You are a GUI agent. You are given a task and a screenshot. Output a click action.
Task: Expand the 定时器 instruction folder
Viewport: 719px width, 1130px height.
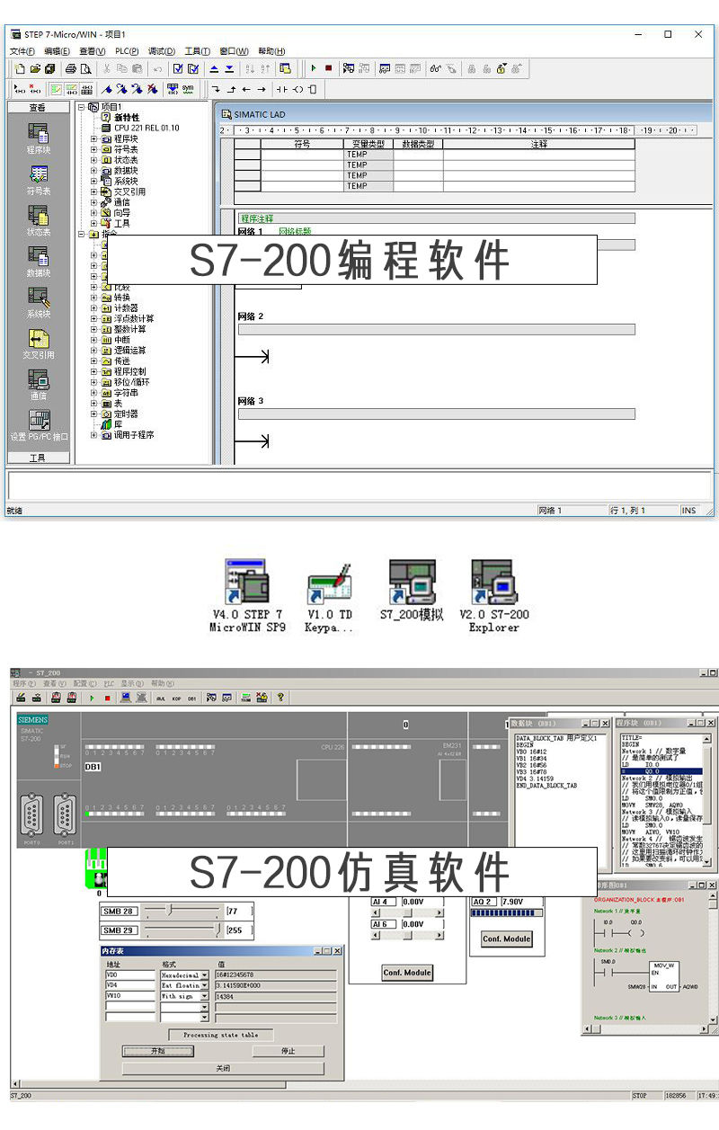pyautogui.click(x=94, y=414)
